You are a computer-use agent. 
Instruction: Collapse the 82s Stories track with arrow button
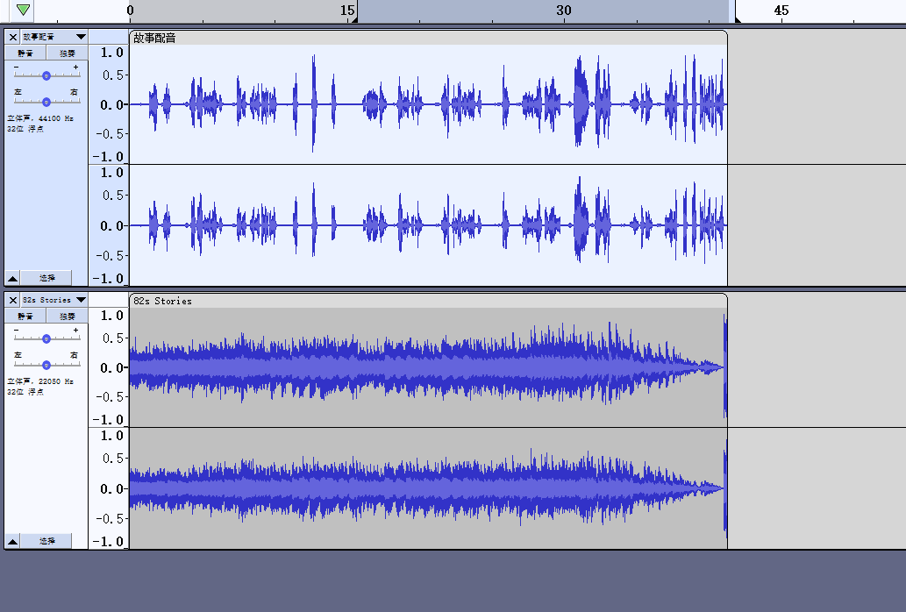click(x=12, y=542)
